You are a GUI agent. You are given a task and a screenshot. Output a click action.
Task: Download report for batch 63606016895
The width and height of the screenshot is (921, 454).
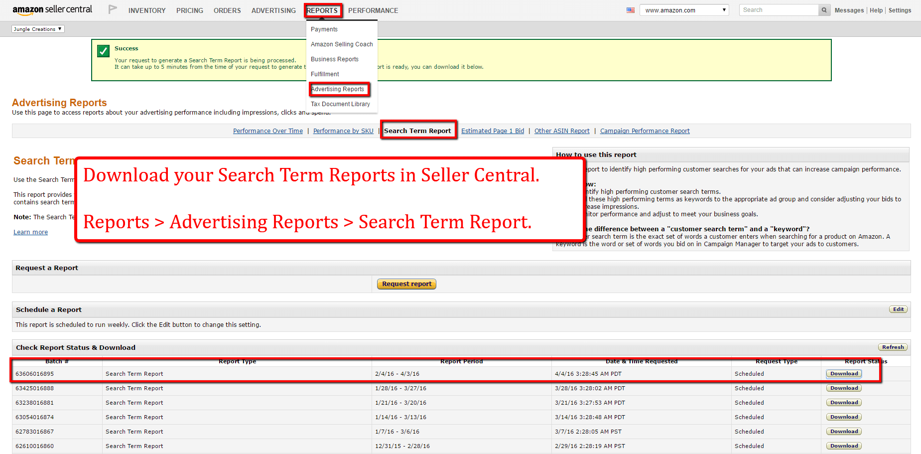(843, 373)
